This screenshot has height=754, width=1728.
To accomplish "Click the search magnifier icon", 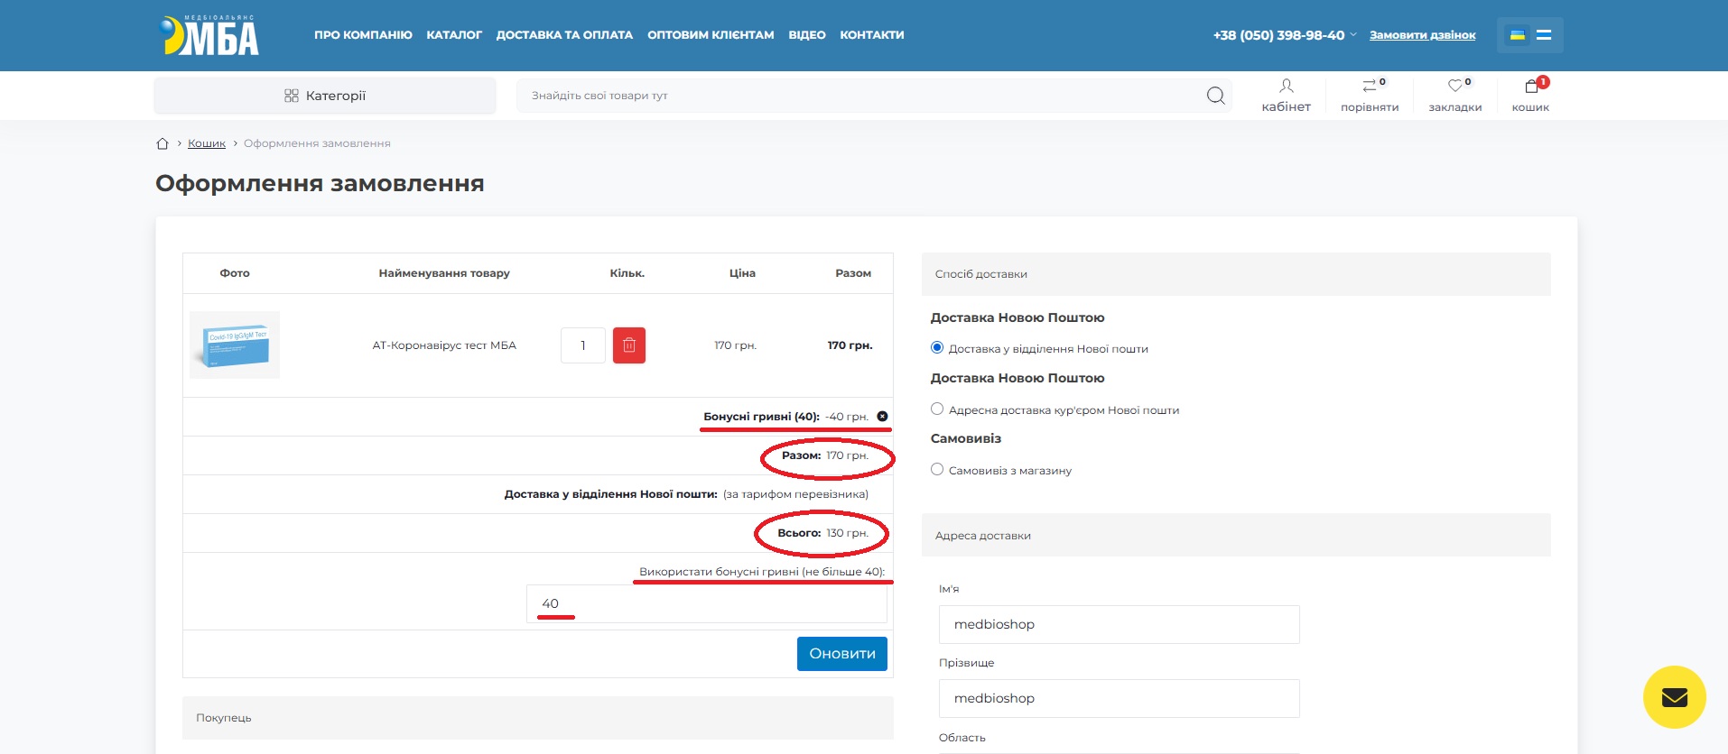I will click(1215, 96).
